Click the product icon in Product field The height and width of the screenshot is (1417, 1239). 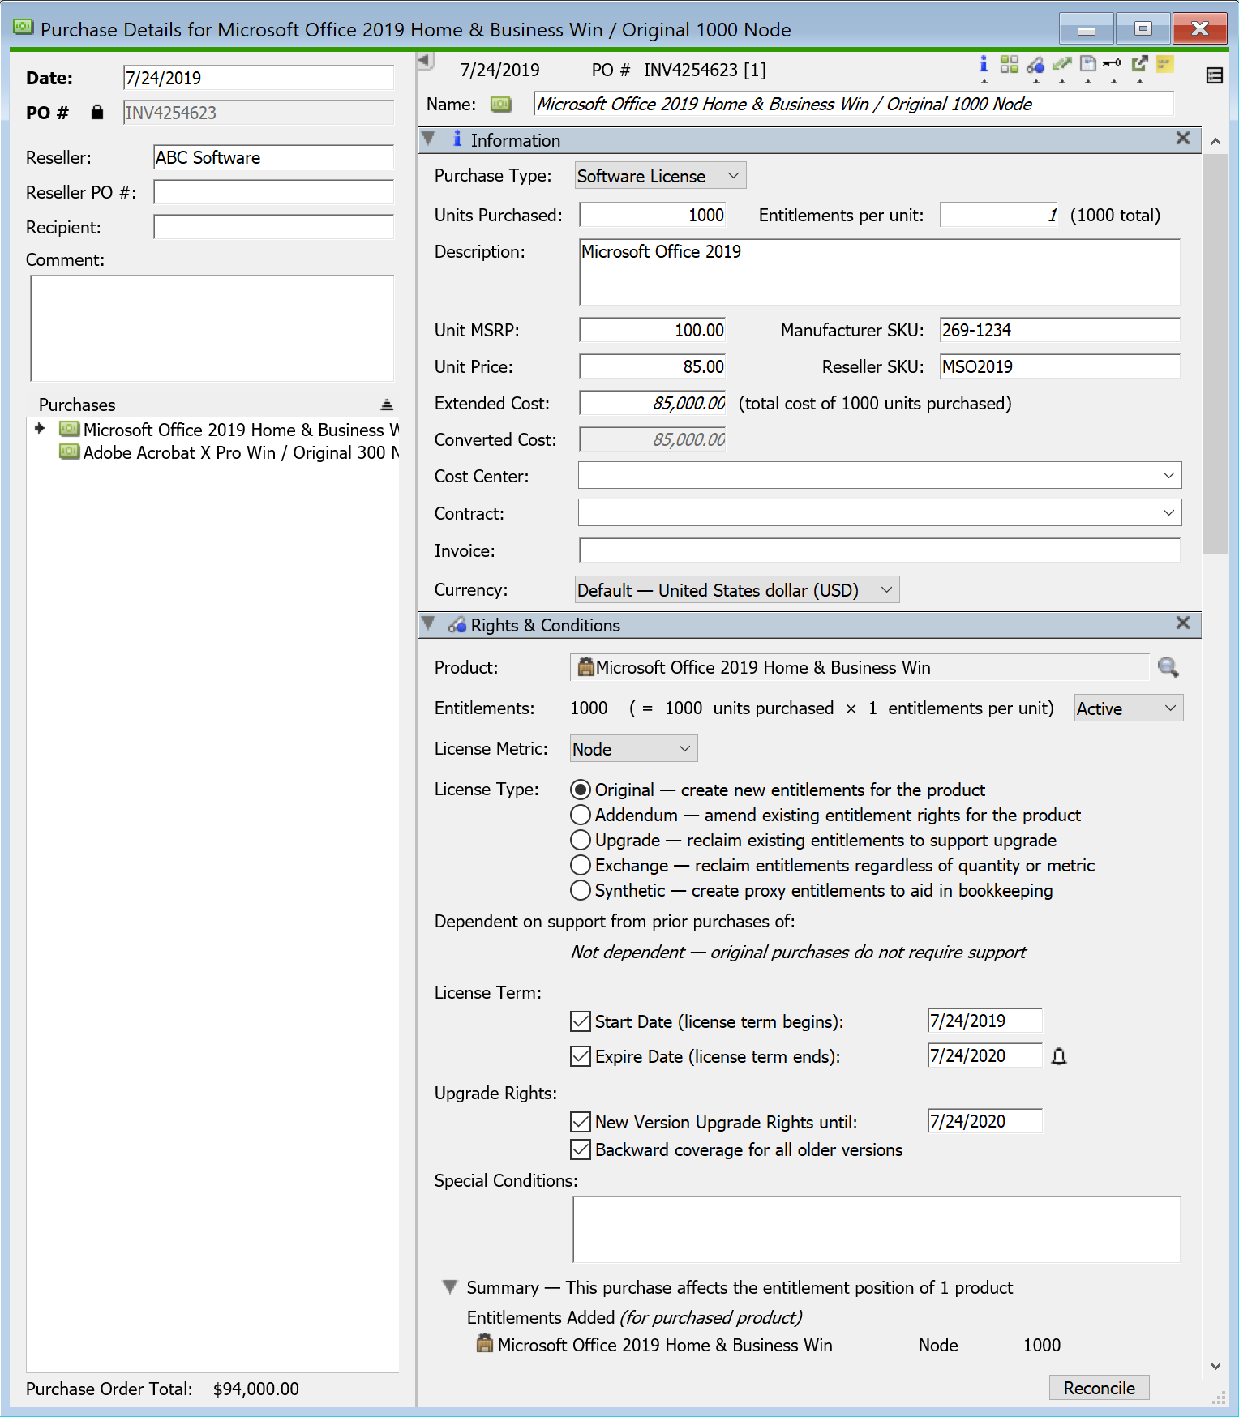point(585,667)
